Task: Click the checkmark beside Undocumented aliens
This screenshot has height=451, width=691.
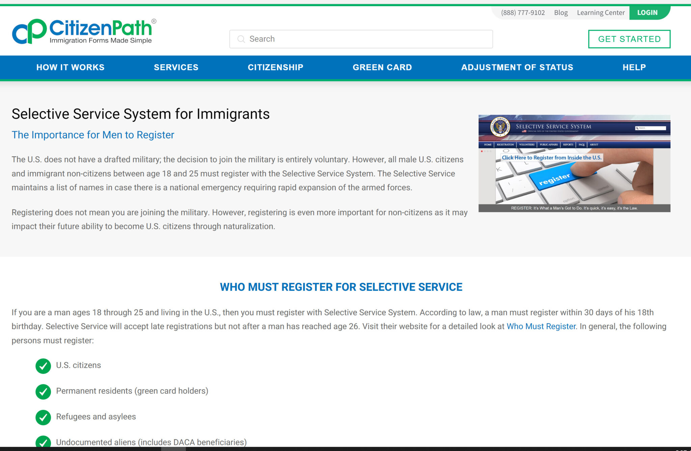Action: [x=43, y=442]
